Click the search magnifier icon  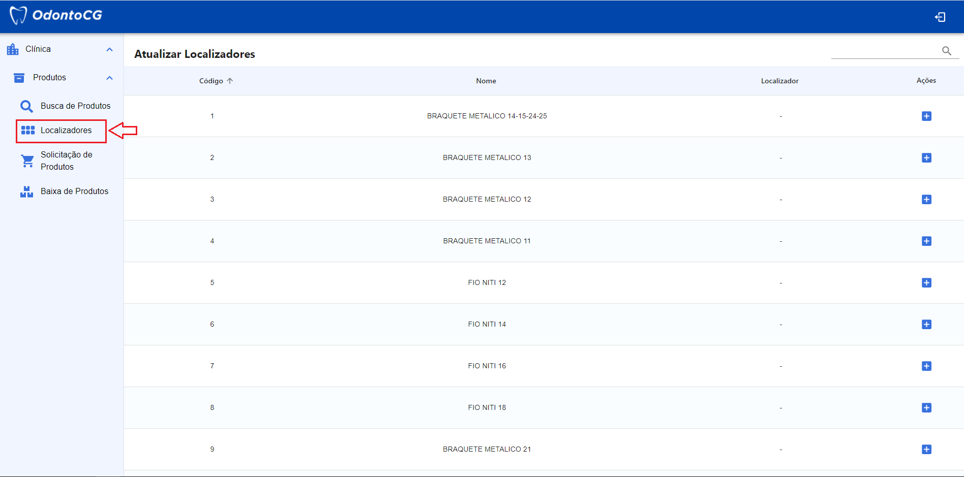pyautogui.click(x=946, y=51)
